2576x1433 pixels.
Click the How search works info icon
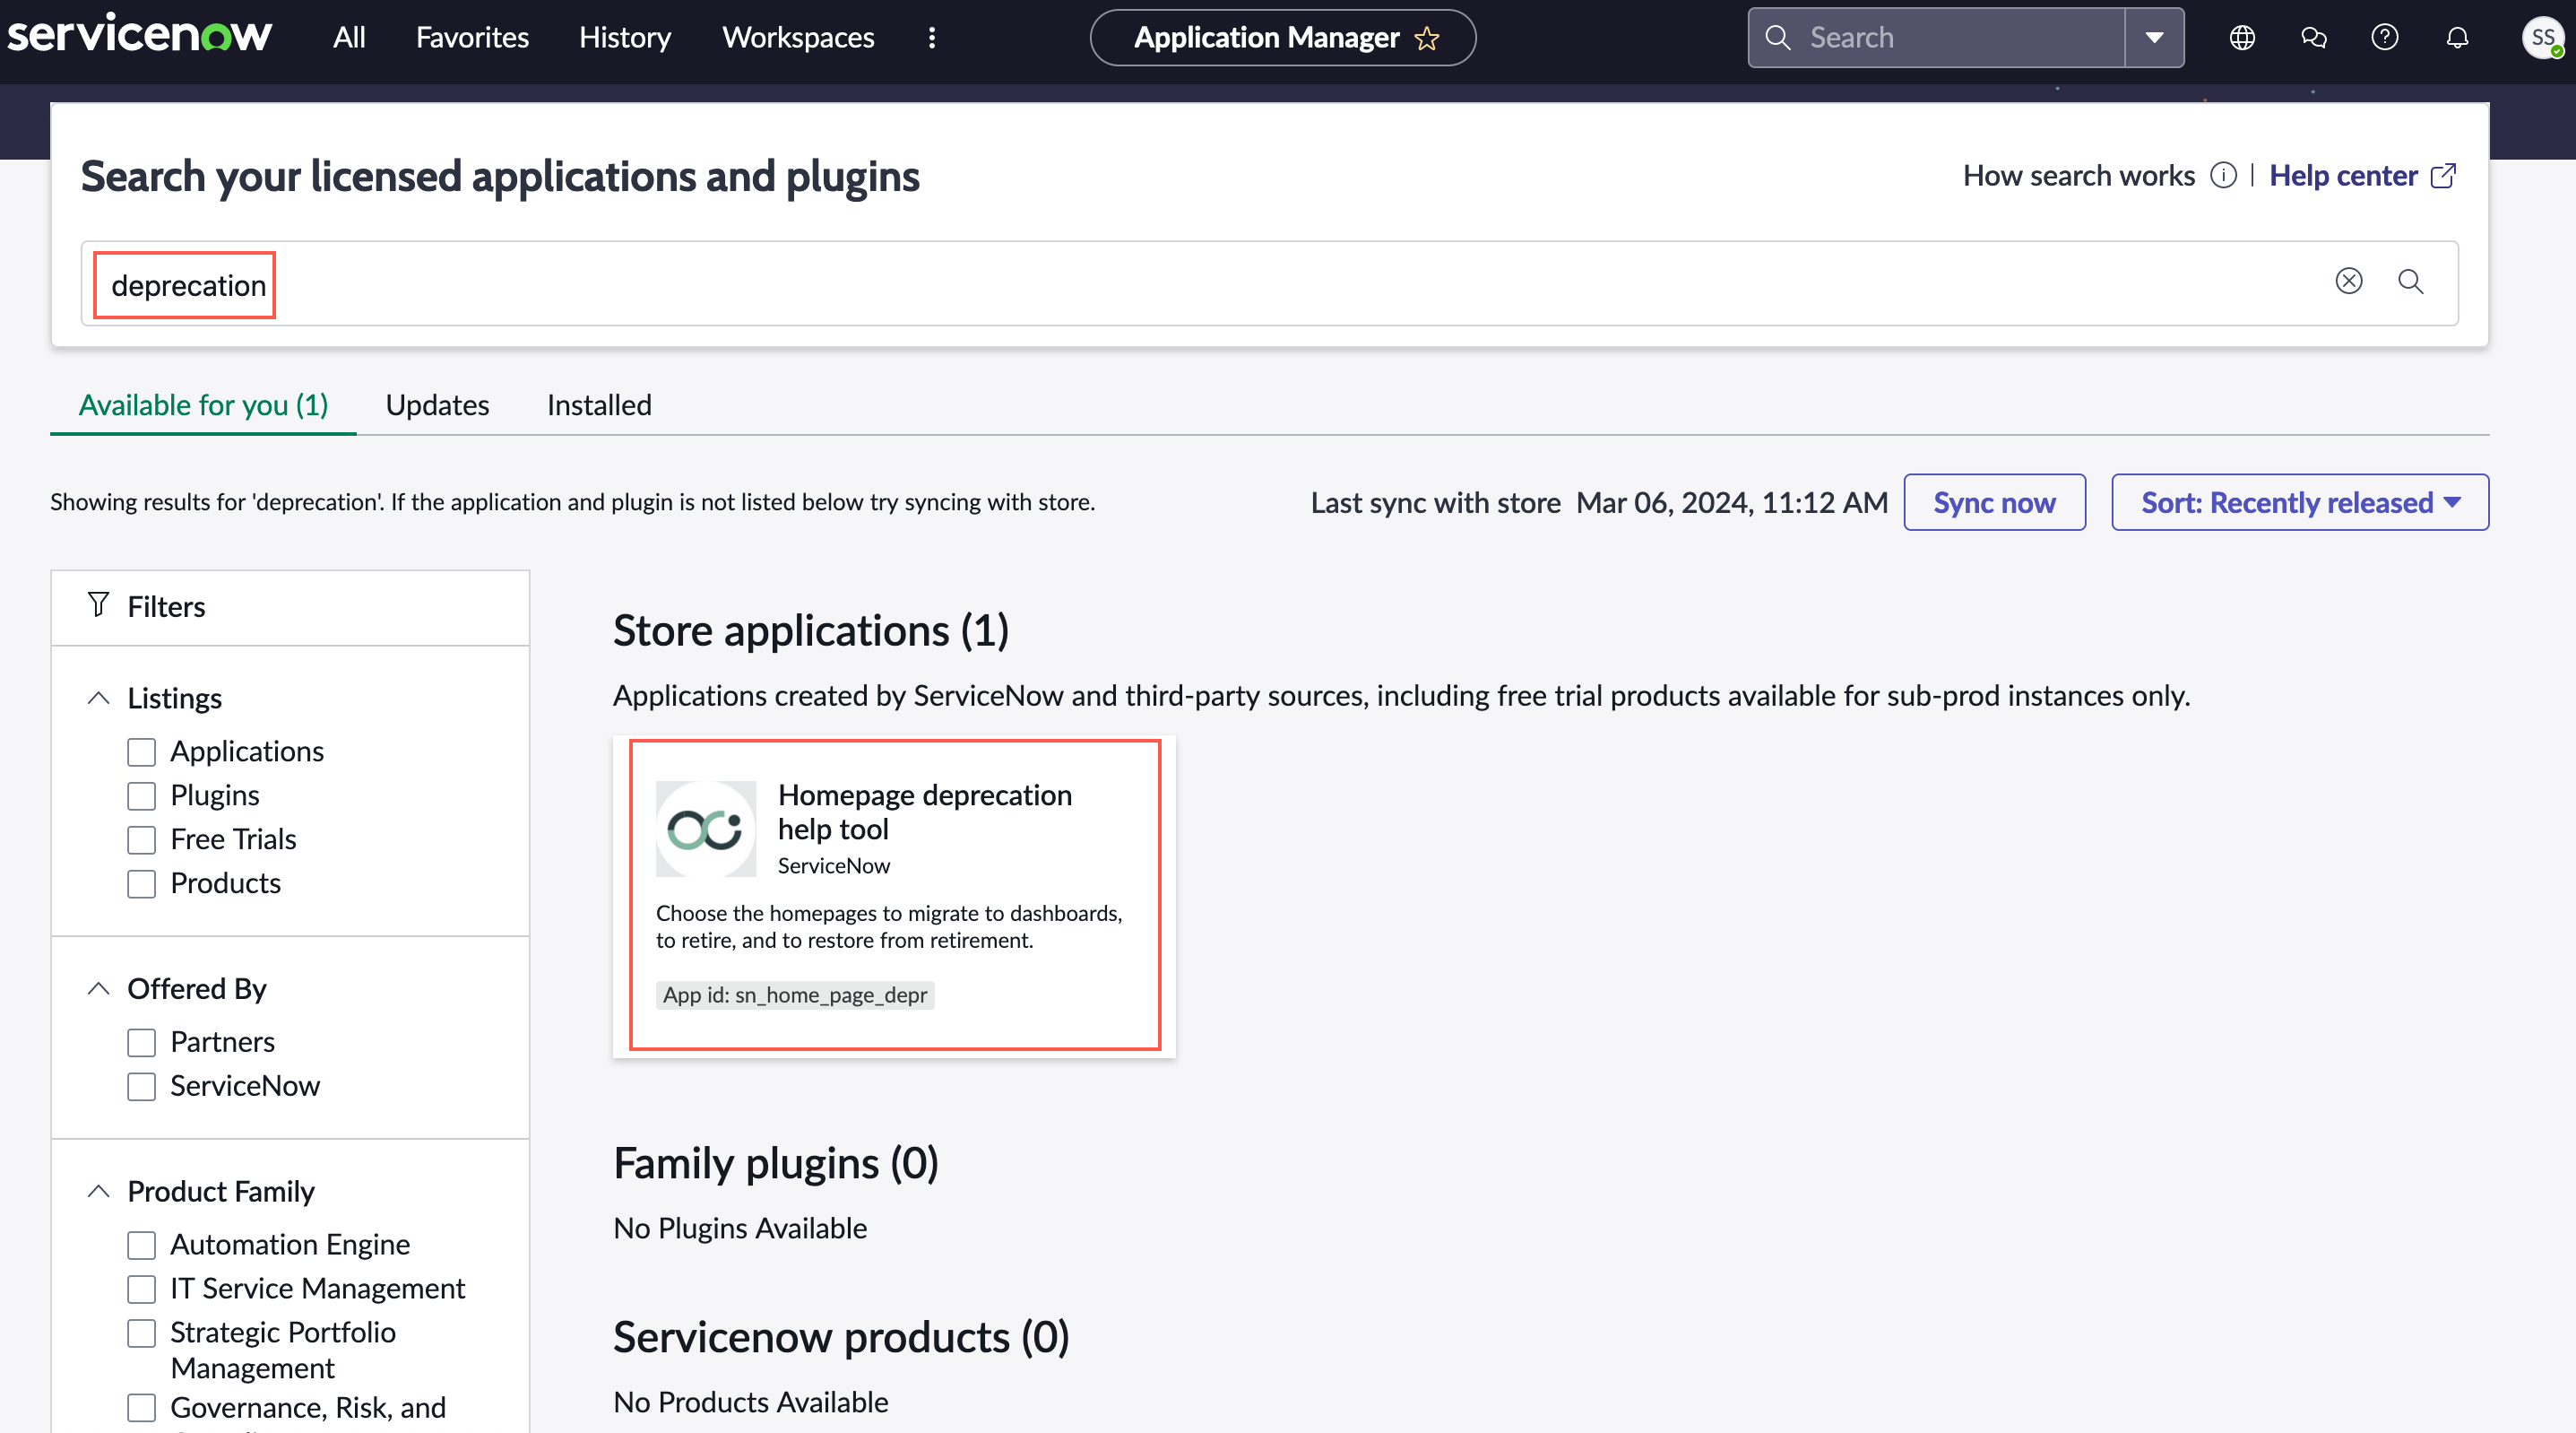(x=2222, y=175)
